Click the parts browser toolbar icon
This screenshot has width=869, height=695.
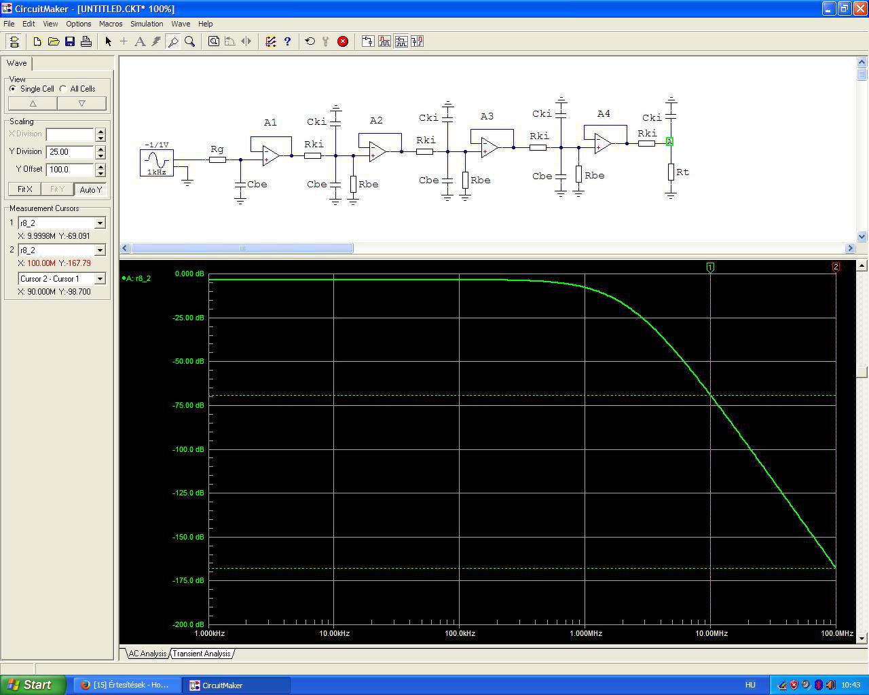coord(368,41)
